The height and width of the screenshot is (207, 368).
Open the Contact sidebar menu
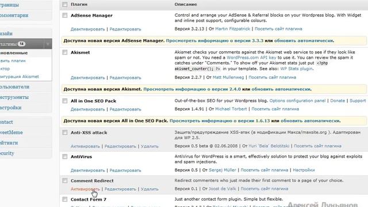(6, 122)
